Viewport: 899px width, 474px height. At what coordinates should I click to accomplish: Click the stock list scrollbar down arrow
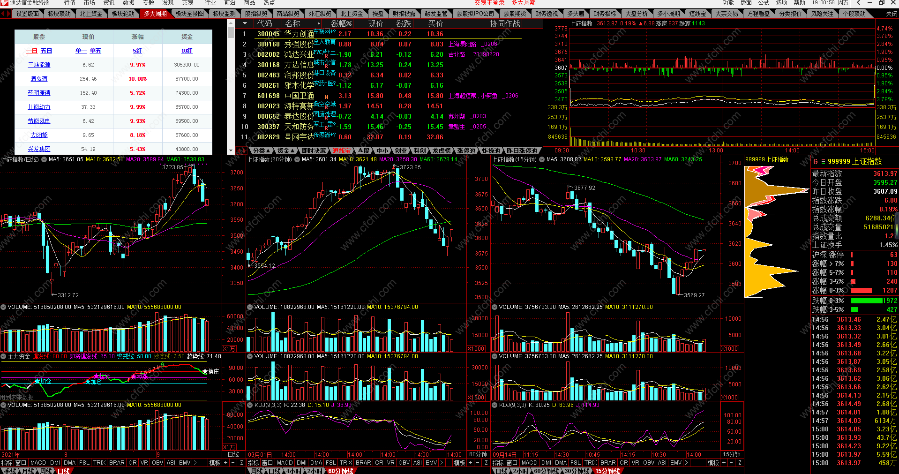tap(231, 151)
